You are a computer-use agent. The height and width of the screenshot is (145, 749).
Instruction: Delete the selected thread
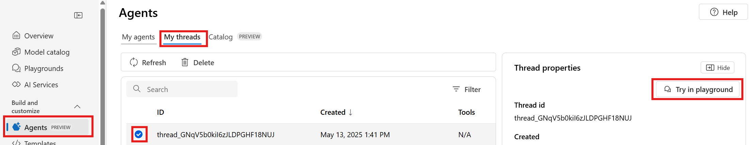[198, 62]
